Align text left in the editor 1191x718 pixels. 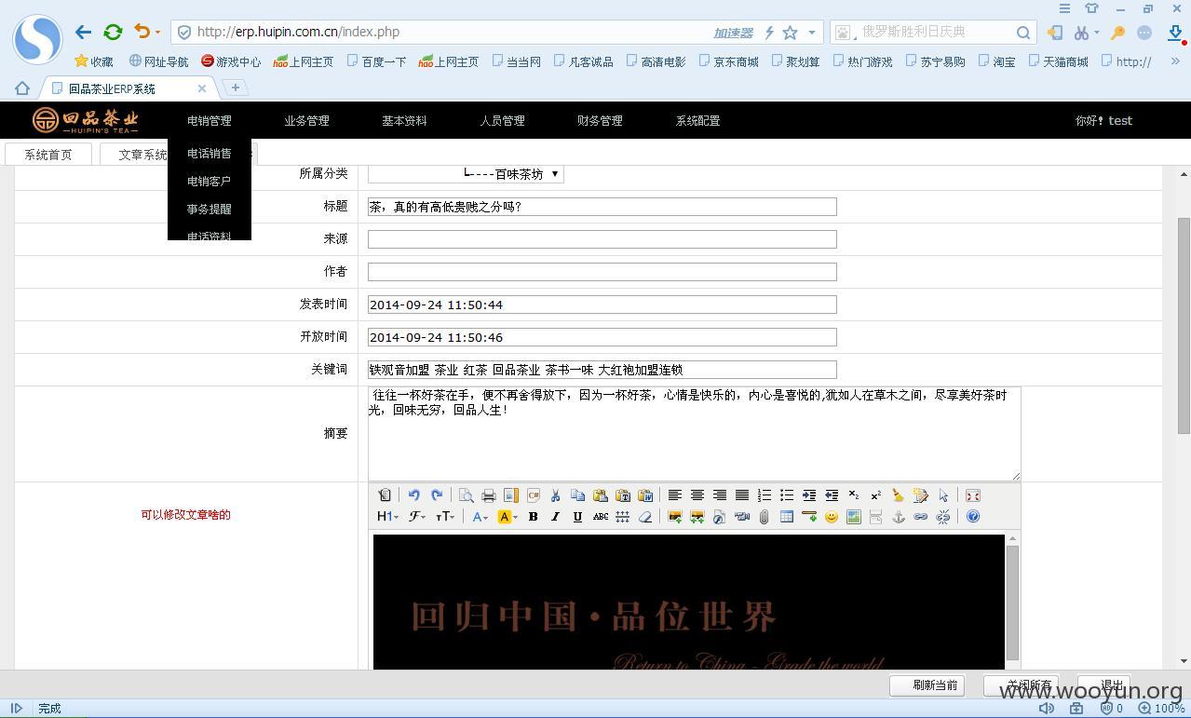pos(674,495)
